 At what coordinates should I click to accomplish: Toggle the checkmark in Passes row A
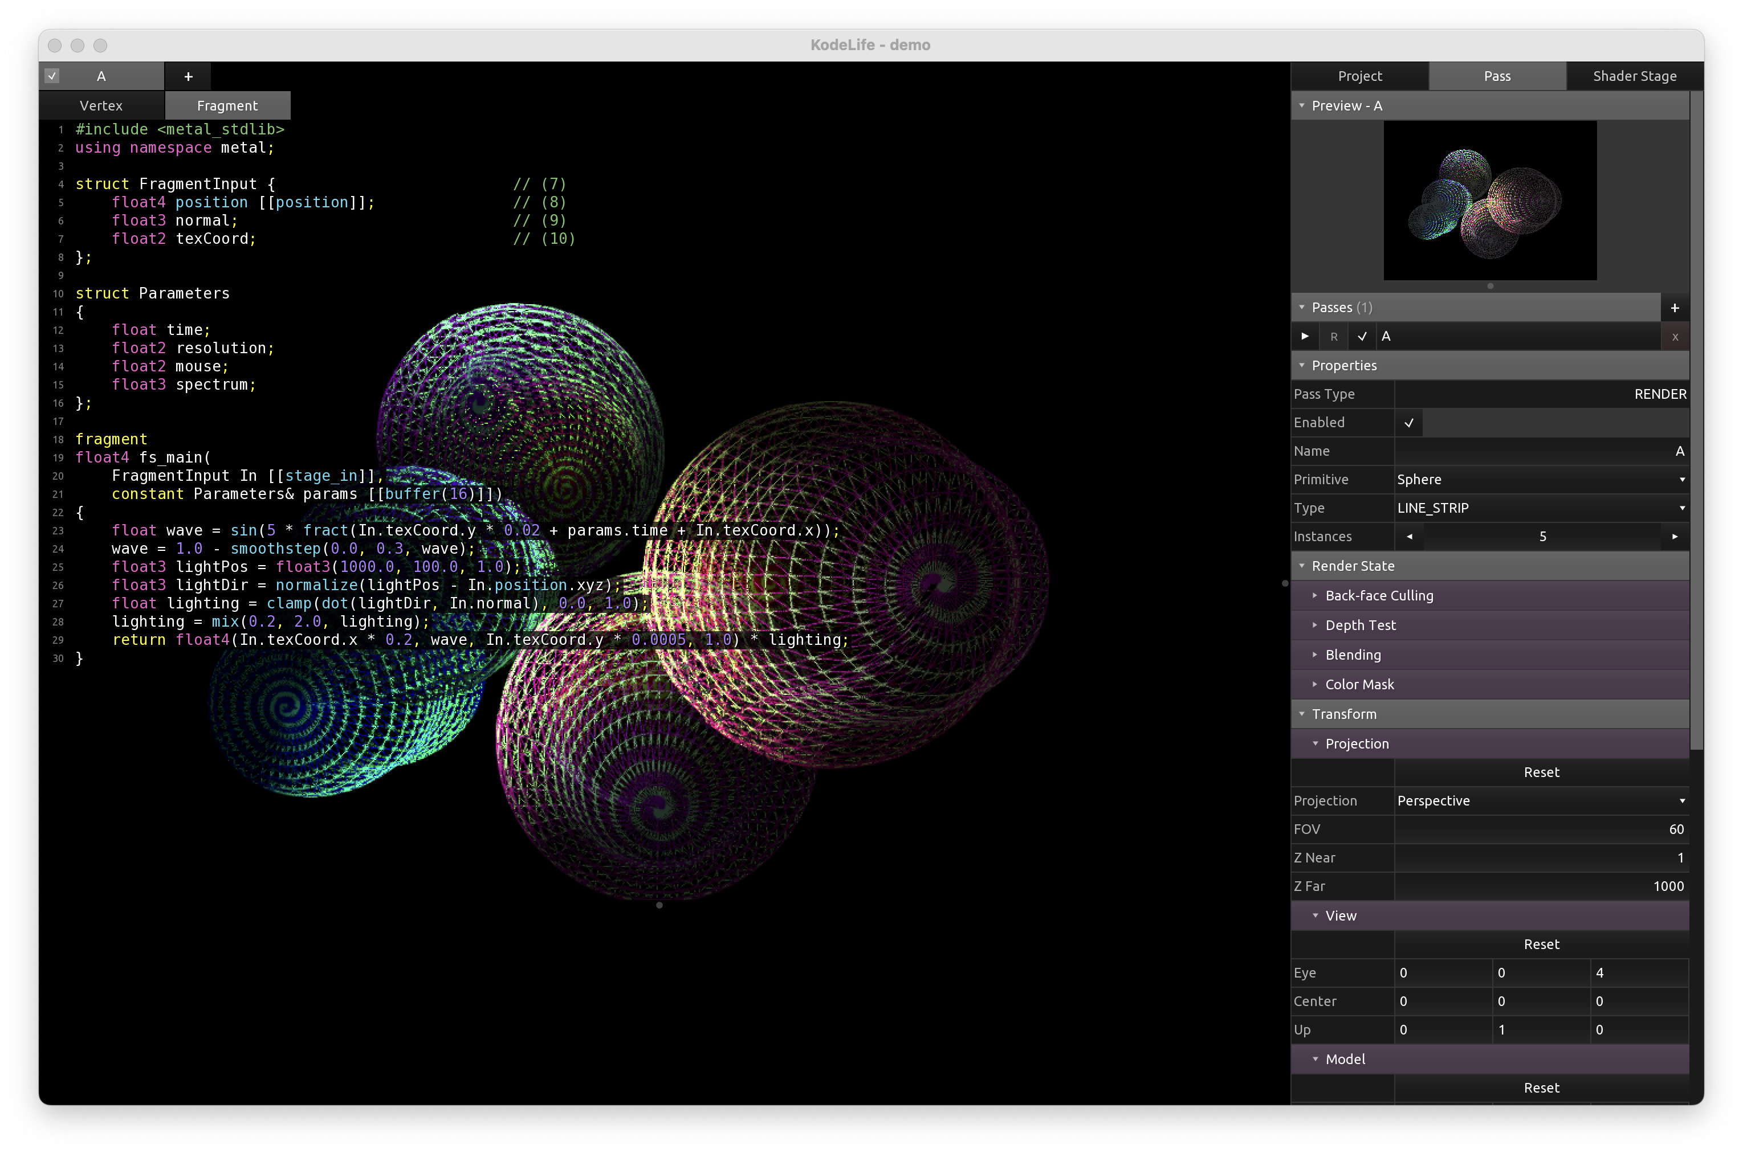[1362, 337]
